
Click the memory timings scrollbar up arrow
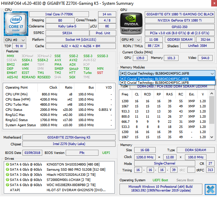pos(212,93)
